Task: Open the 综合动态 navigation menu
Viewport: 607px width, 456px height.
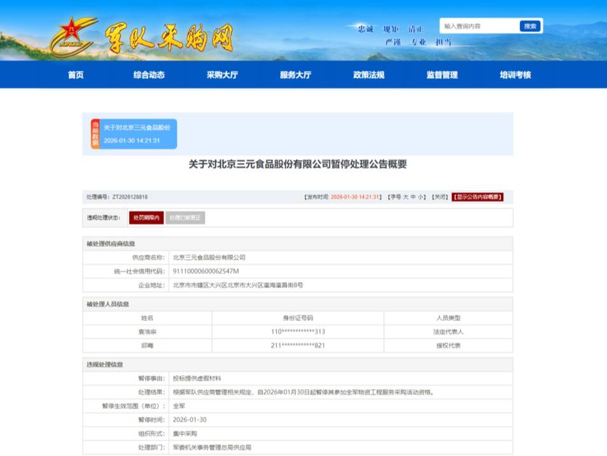Action: 149,75
